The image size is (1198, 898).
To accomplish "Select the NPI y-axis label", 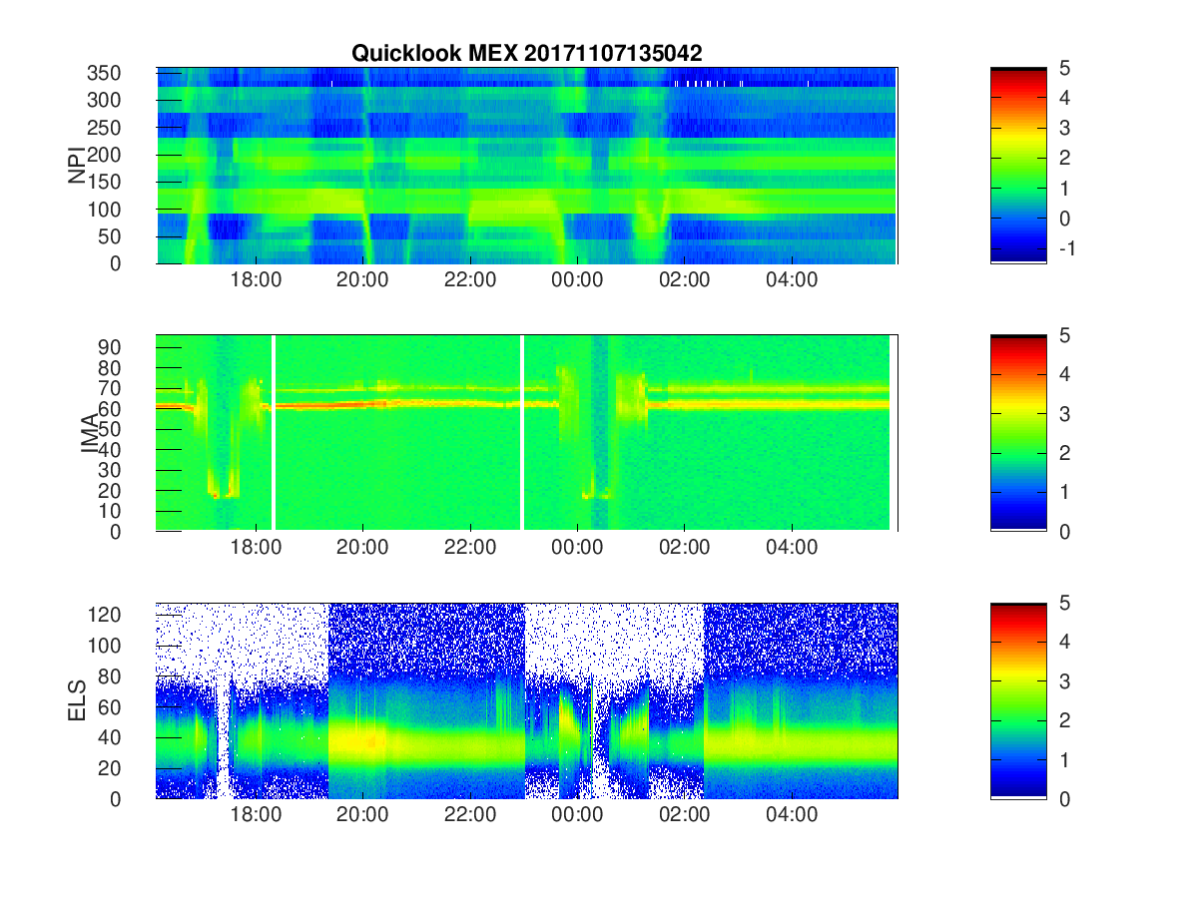I will pyautogui.click(x=76, y=166).
